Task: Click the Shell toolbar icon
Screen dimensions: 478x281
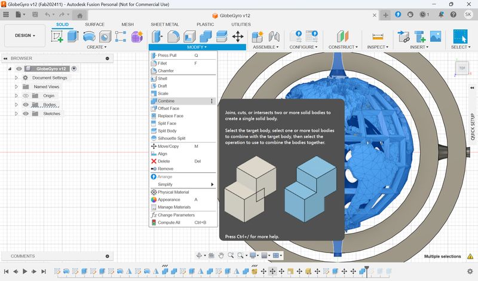Action: [189, 36]
